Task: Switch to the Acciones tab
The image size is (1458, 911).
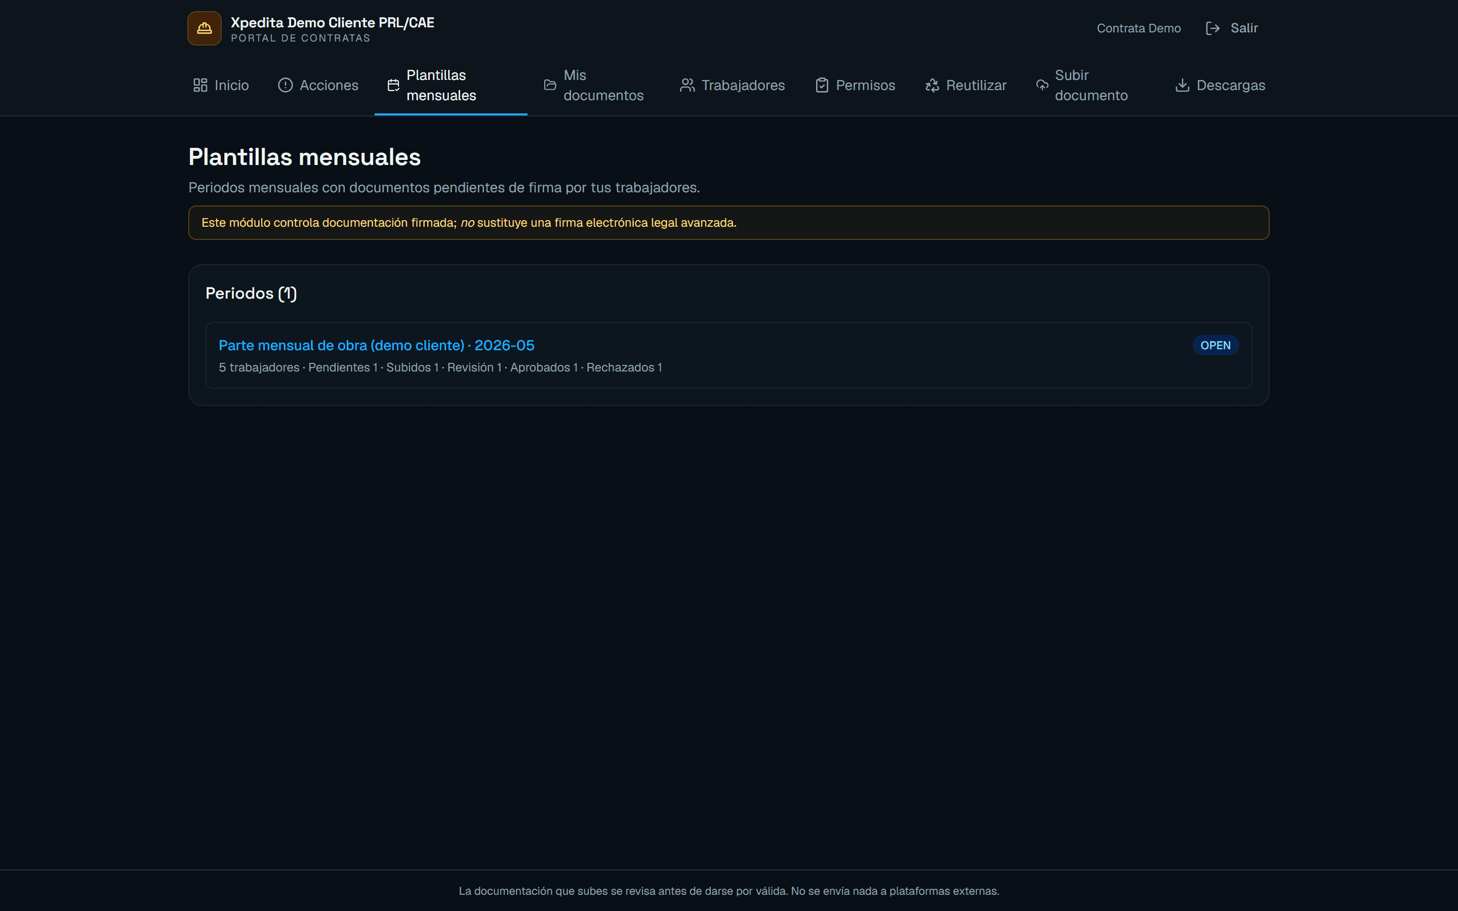Action: coord(318,85)
